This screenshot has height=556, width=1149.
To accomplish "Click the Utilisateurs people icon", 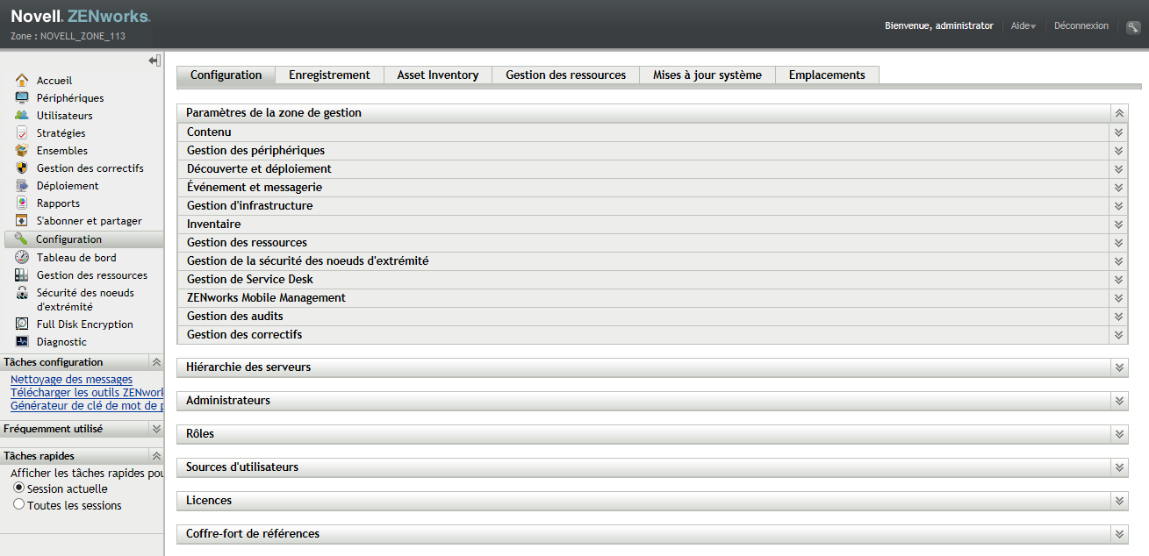I will point(22,115).
